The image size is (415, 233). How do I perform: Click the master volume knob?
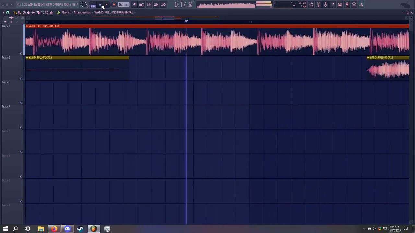[84, 5]
